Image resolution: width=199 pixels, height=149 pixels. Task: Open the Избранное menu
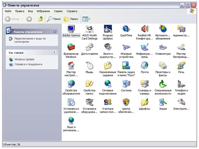(43, 11)
